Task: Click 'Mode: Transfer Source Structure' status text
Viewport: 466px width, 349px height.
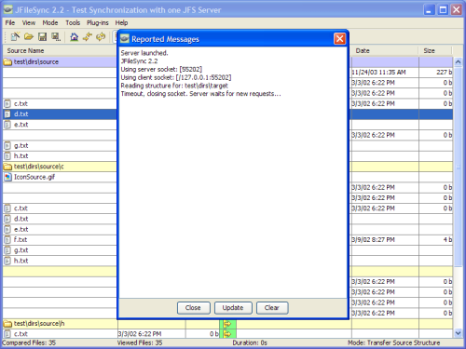Action: point(394,342)
